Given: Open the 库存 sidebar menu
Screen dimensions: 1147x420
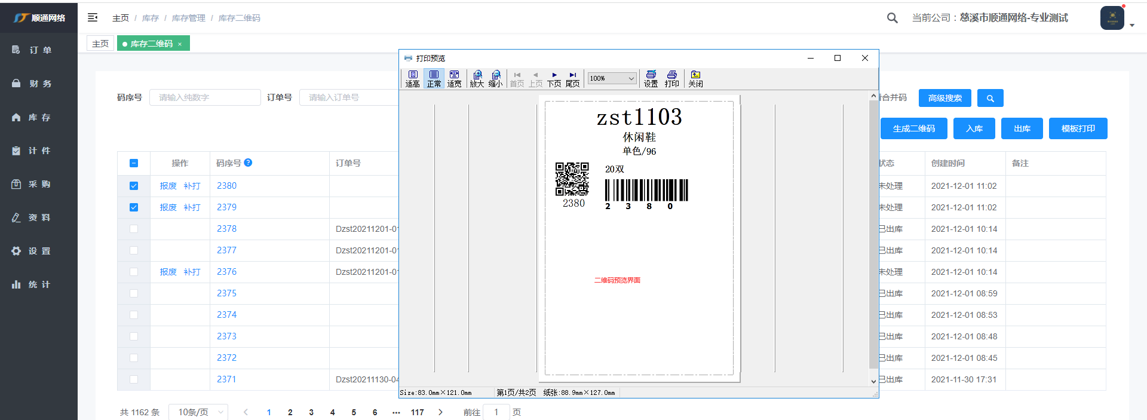Looking at the screenshot, I should click(39, 118).
